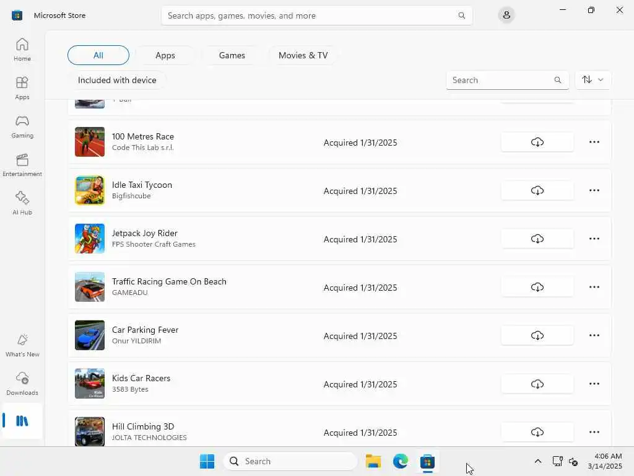
Task: Click magnifier icon in top store search
Action: click(461, 15)
